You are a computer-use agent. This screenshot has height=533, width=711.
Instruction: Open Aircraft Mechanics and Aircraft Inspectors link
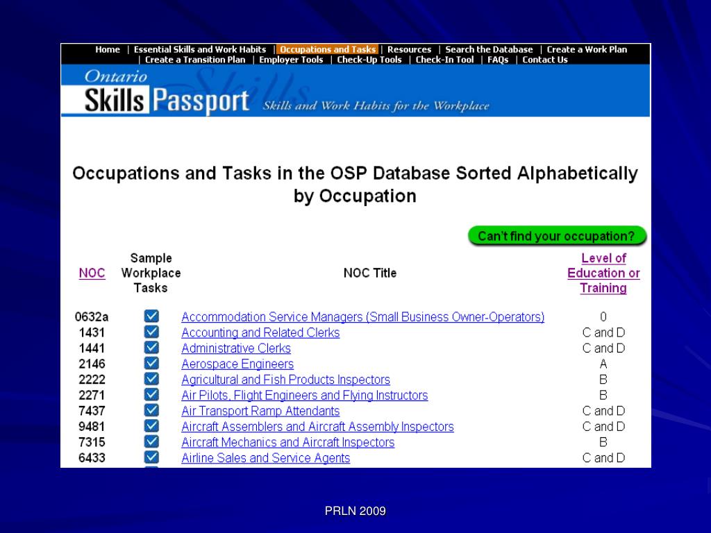(287, 442)
